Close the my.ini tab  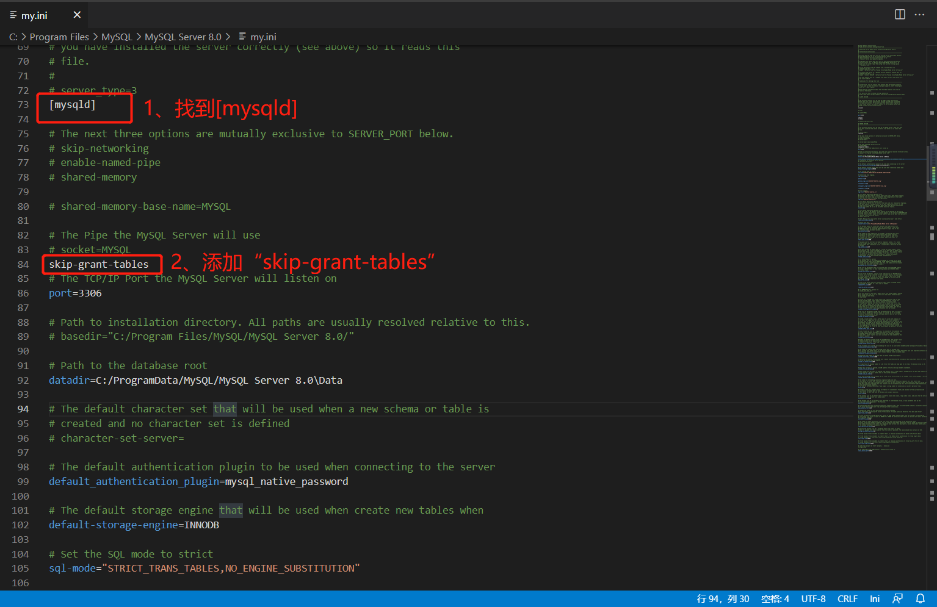pyautogui.click(x=77, y=15)
